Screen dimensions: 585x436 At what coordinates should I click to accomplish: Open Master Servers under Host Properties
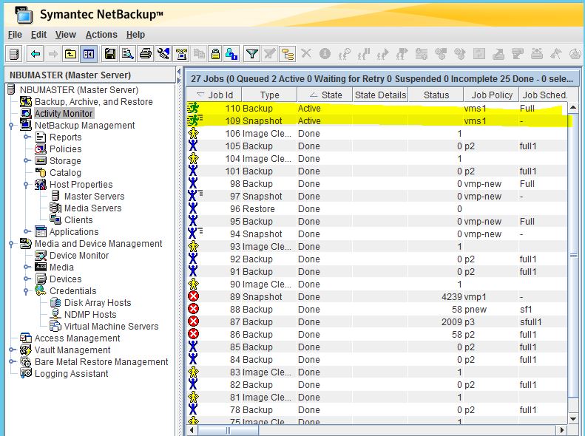(95, 197)
